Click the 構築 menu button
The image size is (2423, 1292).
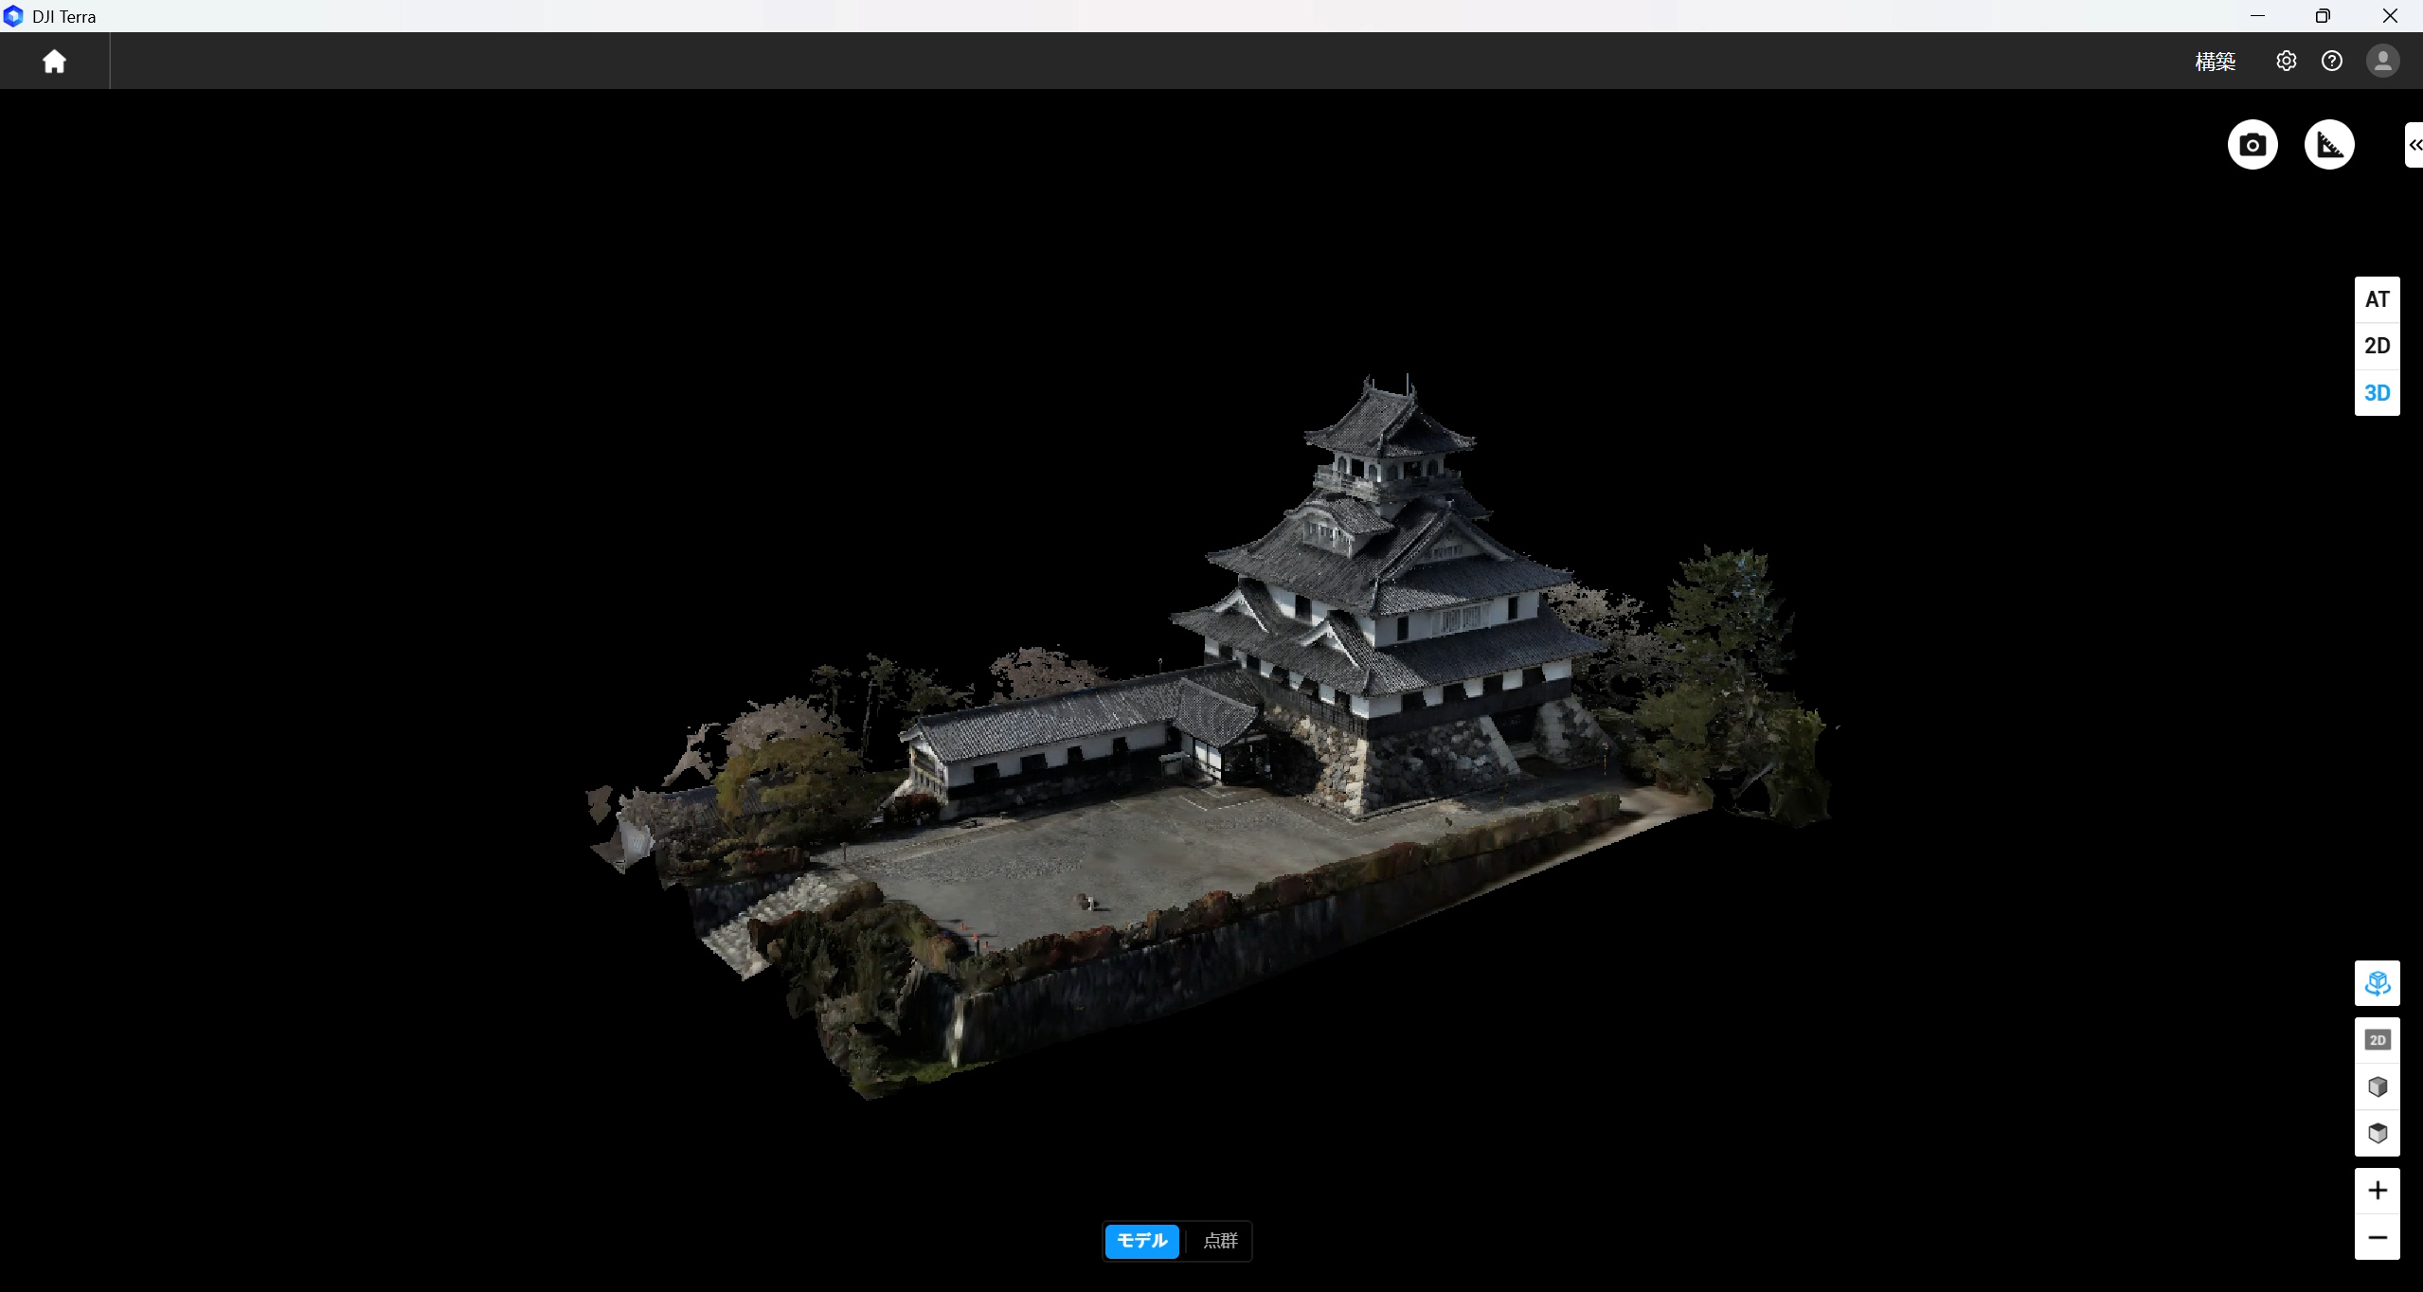pyautogui.click(x=2215, y=62)
